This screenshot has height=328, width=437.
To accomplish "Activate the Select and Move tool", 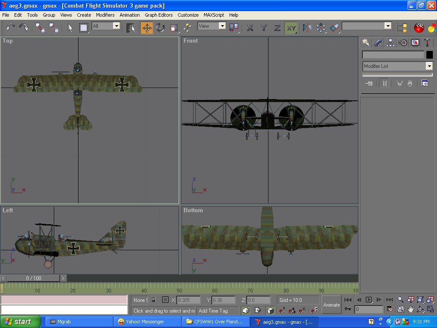I will click(x=147, y=28).
